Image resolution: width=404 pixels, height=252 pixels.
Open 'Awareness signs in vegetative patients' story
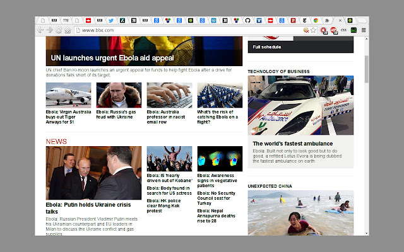pyautogui.click(x=217, y=181)
